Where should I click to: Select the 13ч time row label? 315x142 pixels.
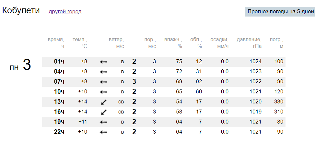(59, 101)
